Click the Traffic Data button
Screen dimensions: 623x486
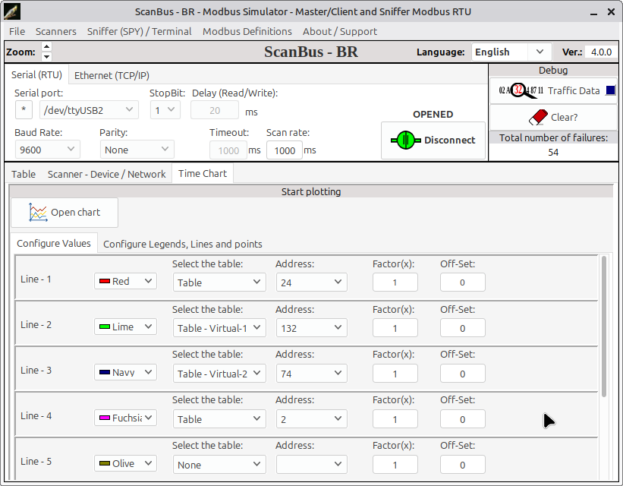[x=553, y=90]
